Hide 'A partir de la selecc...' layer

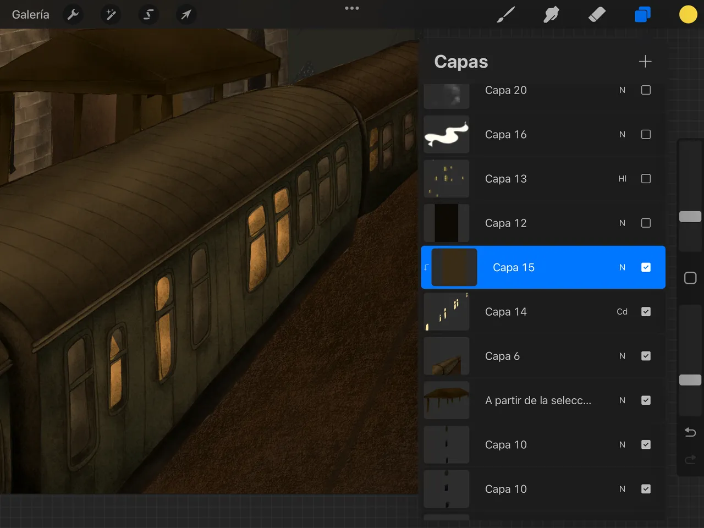(646, 400)
